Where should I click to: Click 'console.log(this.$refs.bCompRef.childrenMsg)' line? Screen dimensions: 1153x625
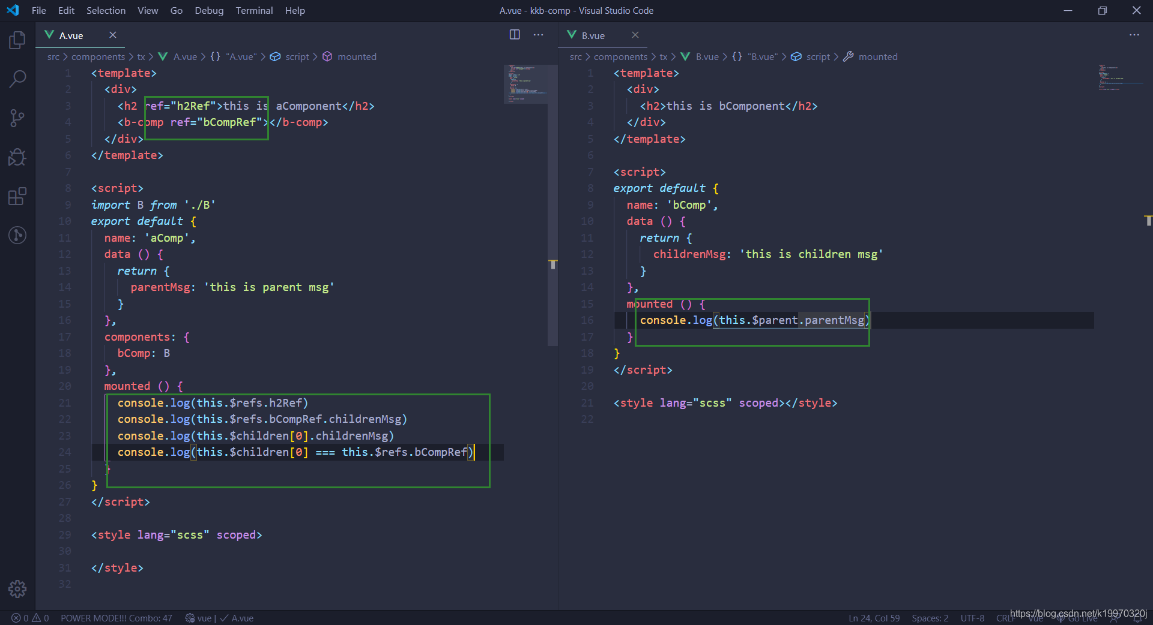[262, 419]
